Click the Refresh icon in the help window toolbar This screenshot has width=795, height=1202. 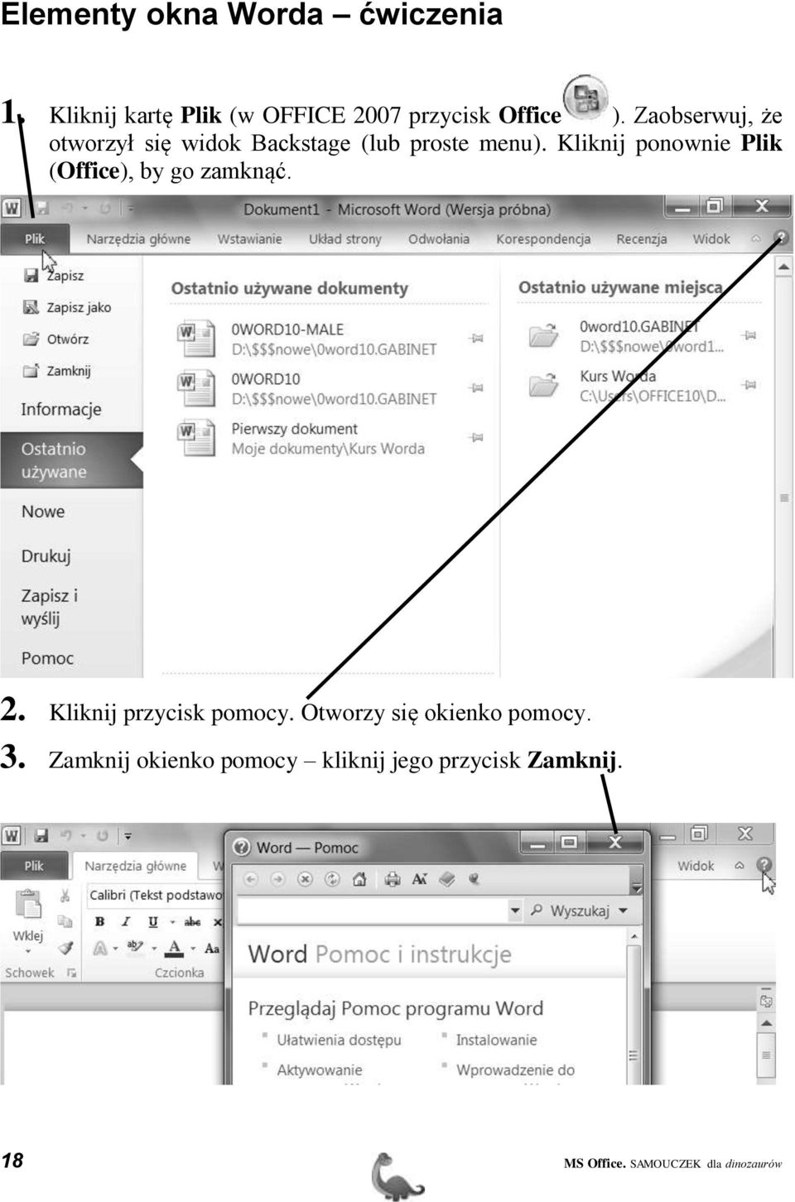[x=332, y=879]
